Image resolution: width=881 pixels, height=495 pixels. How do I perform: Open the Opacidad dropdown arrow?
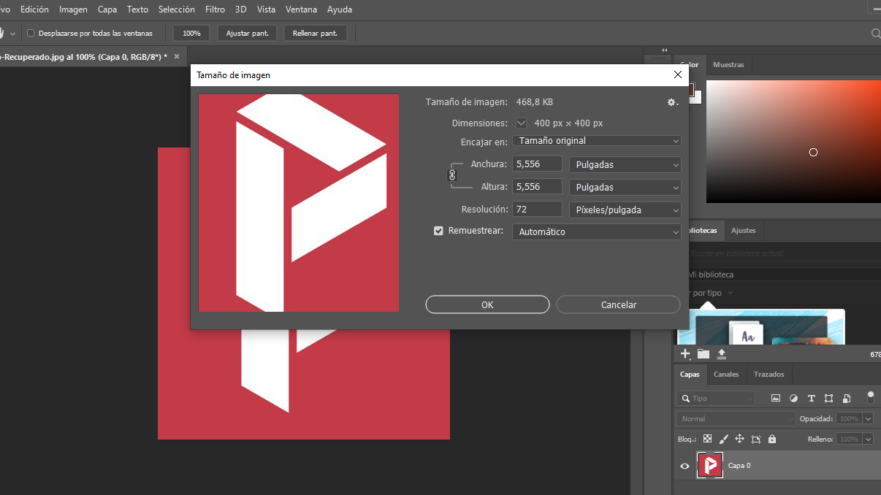[868, 419]
